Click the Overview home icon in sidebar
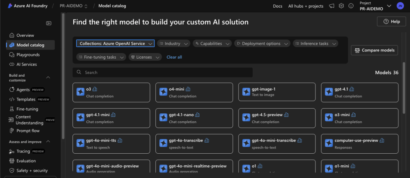410x178 pixels. coord(12,36)
